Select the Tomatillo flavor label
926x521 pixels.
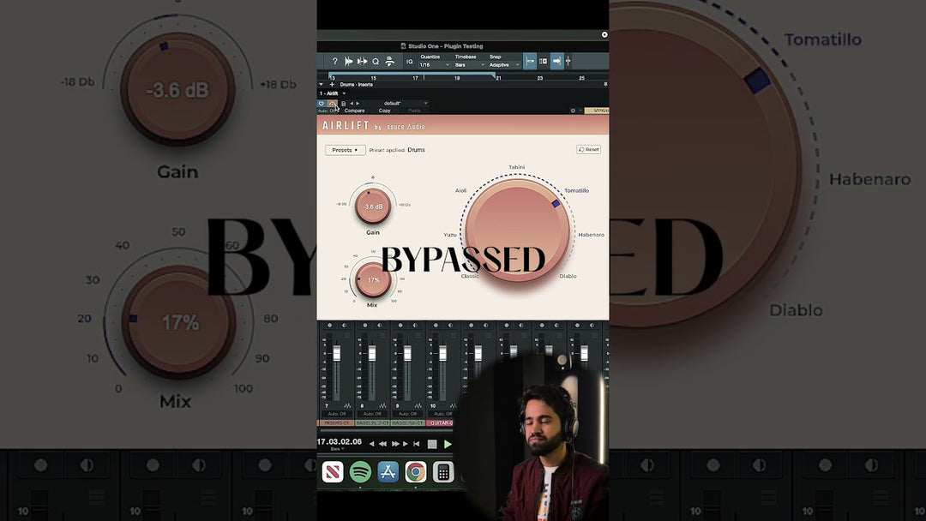pyautogui.click(x=576, y=190)
